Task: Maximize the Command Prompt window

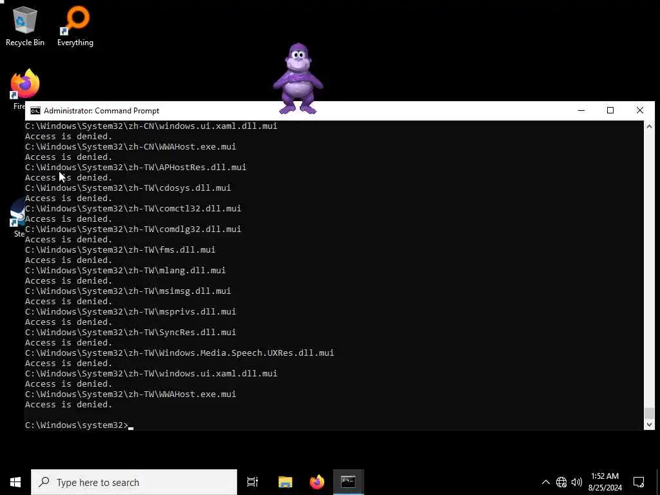Action: [610, 110]
